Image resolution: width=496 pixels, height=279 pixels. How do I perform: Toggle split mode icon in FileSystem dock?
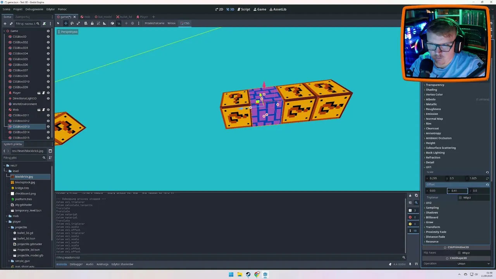(50, 151)
